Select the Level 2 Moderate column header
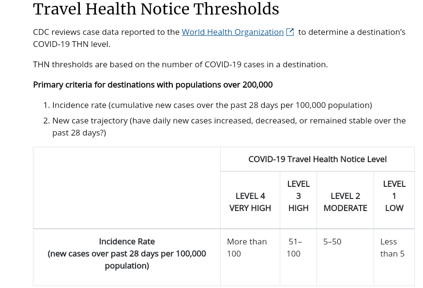 (x=345, y=202)
